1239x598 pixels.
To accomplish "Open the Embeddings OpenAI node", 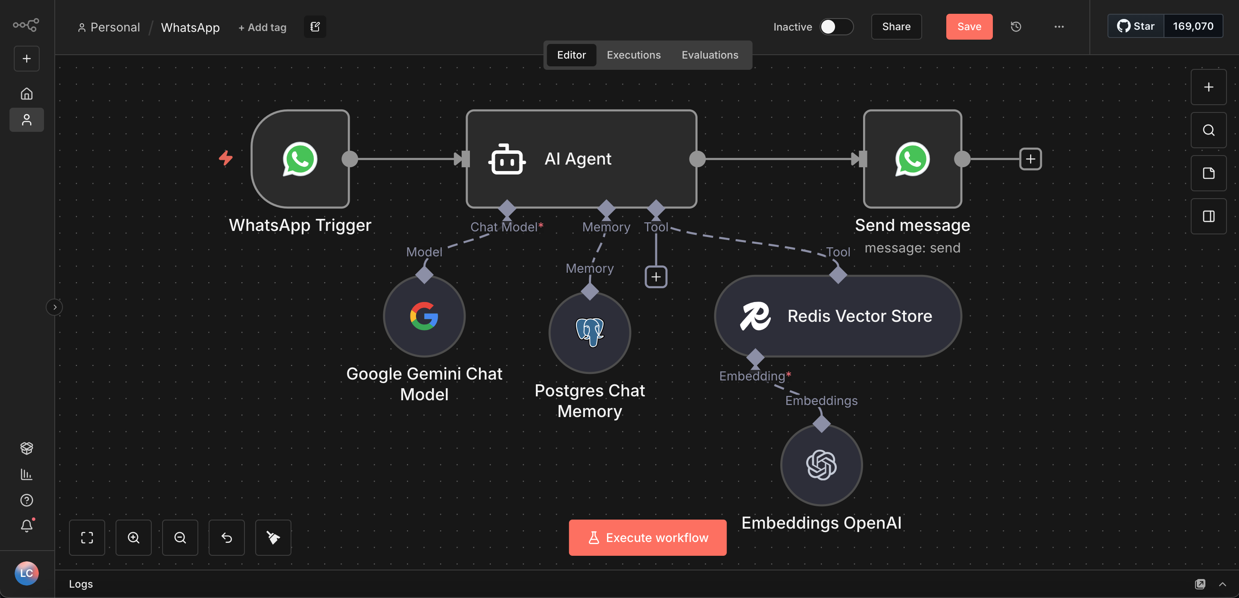I will tap(821, 465).
